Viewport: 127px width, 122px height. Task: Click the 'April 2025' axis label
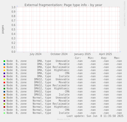(106, 54)
